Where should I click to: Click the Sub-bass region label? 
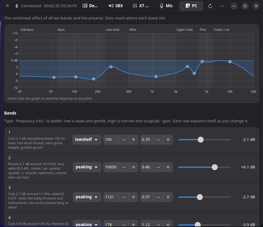point(27,30)
